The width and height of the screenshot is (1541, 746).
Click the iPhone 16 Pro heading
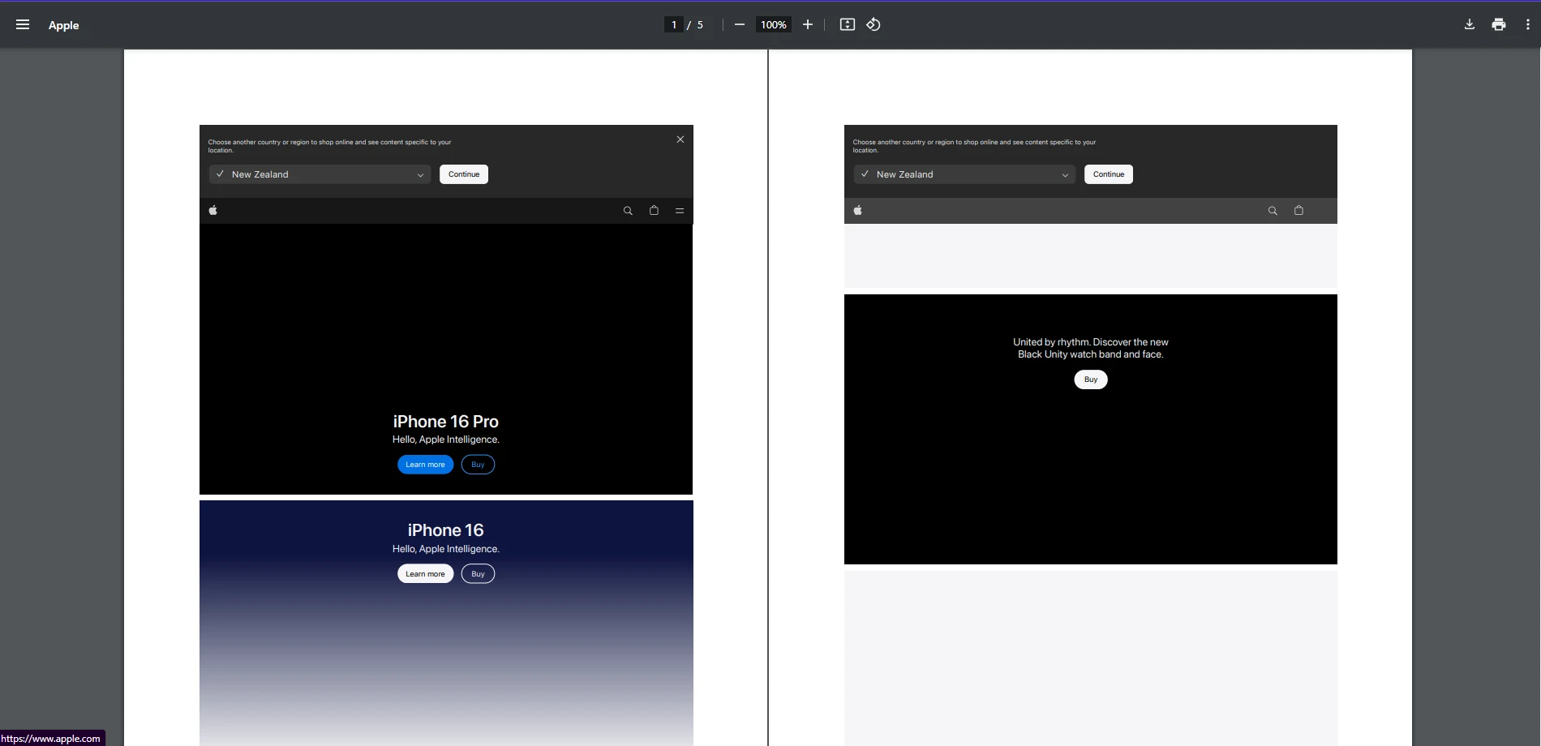point(446,422)
